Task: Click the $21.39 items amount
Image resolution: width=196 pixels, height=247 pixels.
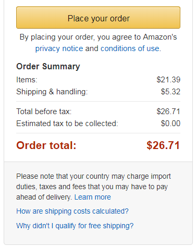Action: (x=168, y=80)
